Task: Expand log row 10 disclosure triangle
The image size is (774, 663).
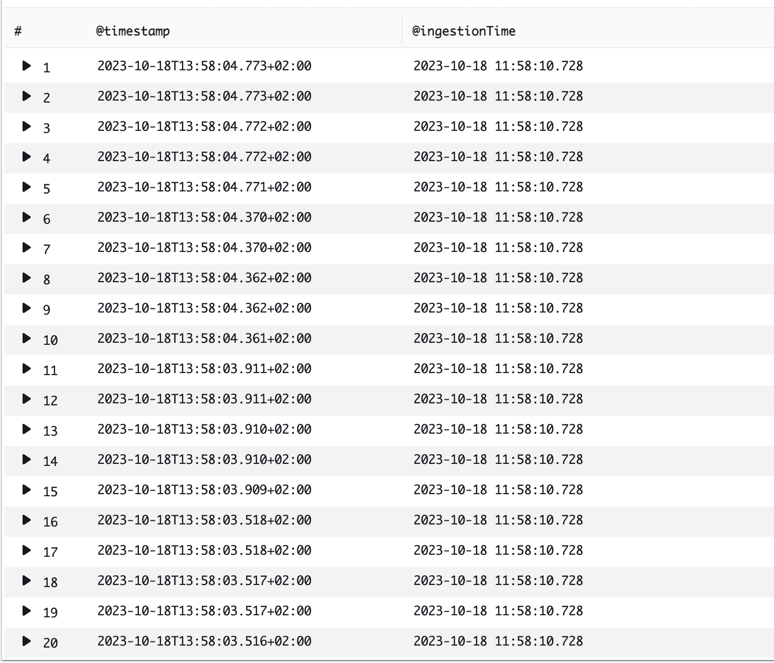Action: [x=27, y=338]
